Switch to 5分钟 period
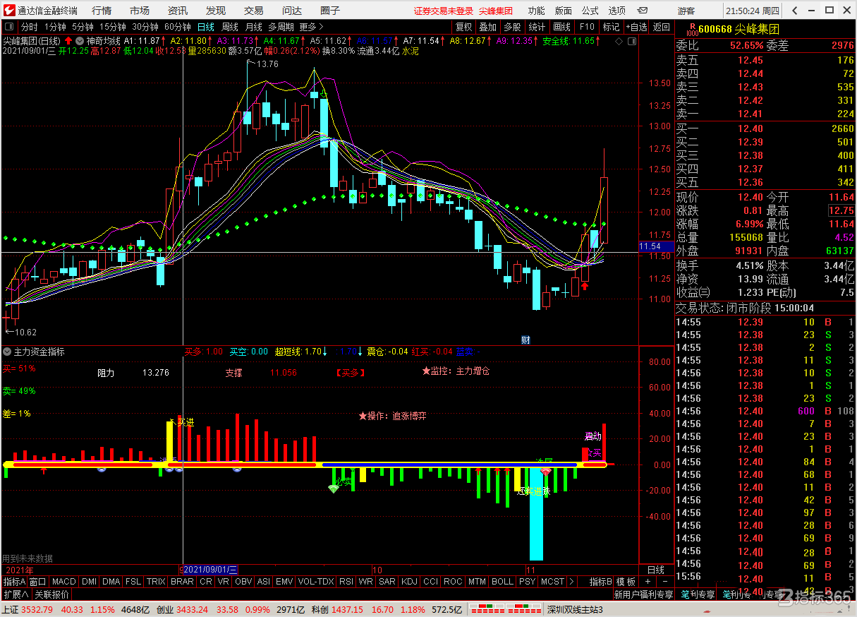This screenshot has width=857, height=617. 84,27
